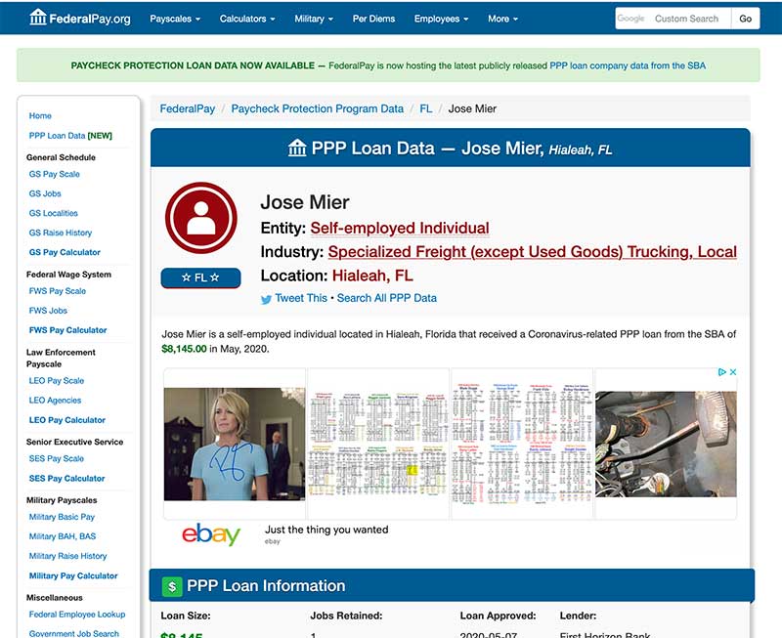Open Federal Employee Lookup sidebar link

click(77, 615)
